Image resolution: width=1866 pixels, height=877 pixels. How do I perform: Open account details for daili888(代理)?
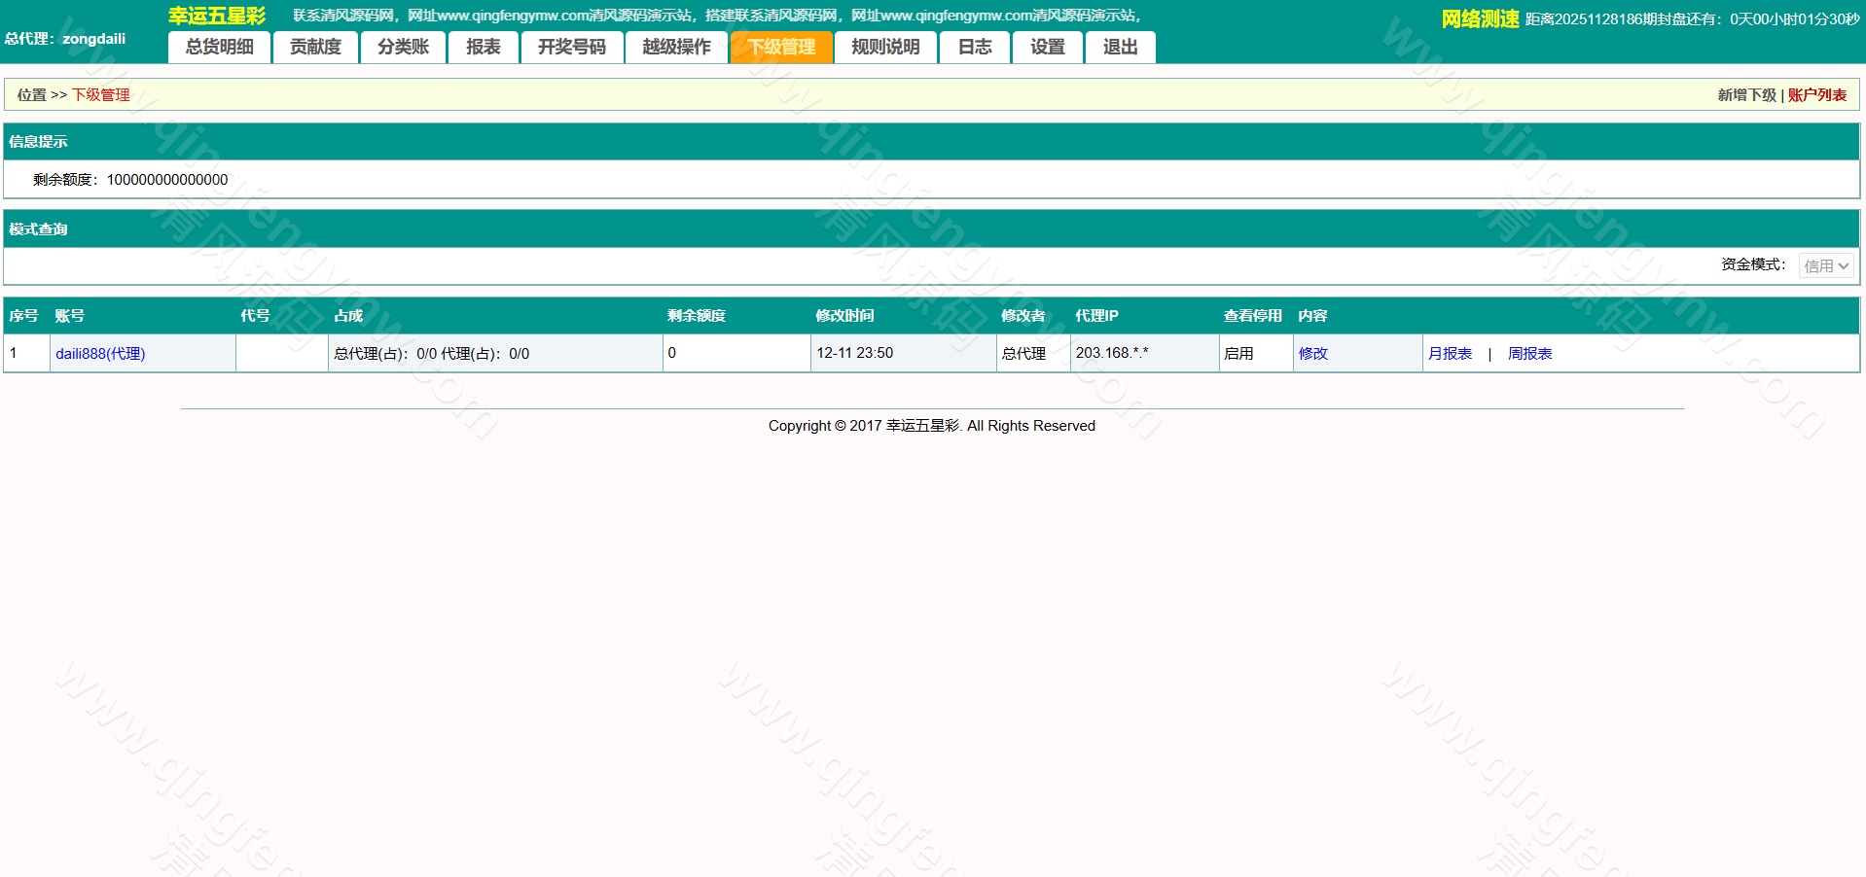click(x=99, y=353)
